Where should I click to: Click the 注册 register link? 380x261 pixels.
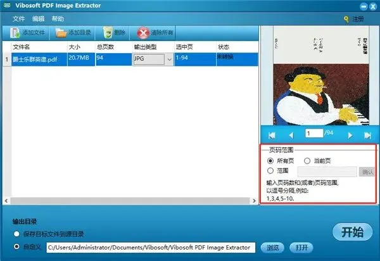coord(358,19)
